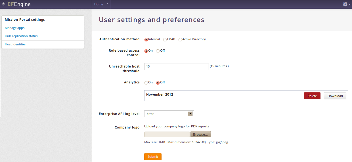Delete the November 2012 entry

point(312,96)
